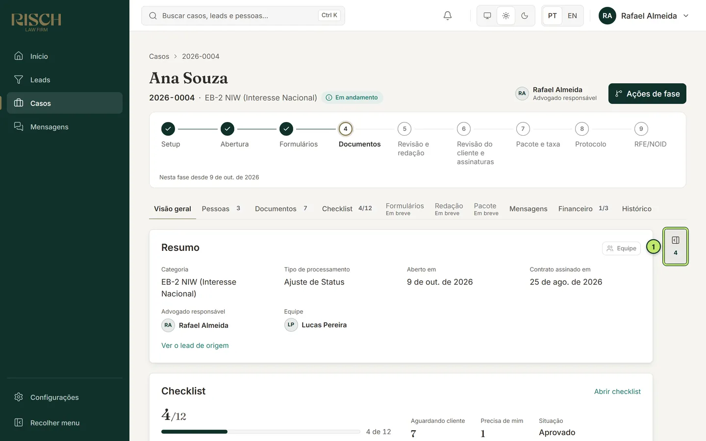The image size is (706, 441).
Task: Open Configurações settings
Action: coord(65,397)
